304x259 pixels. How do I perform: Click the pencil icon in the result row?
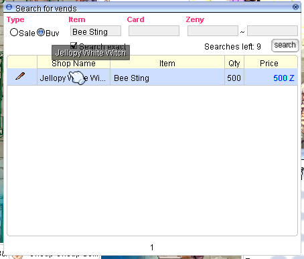[x=20, y=76]
